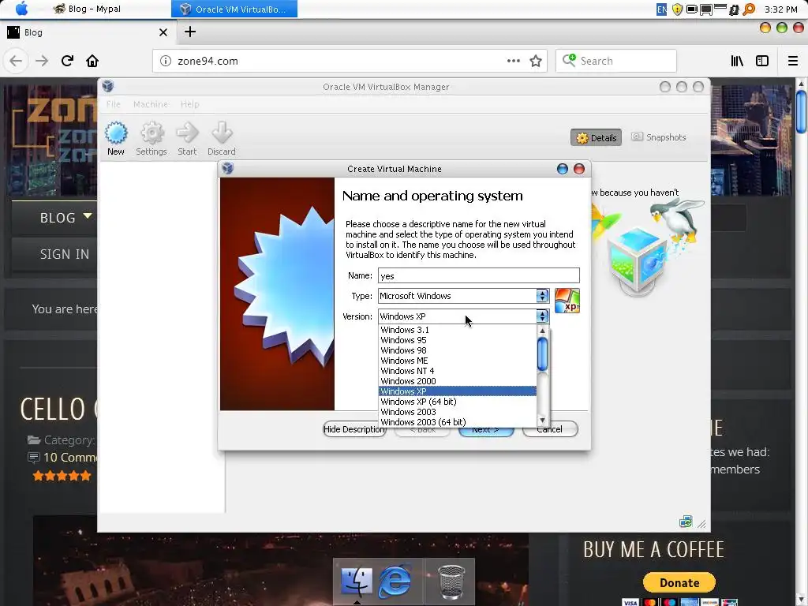808x606 pixels.
Task: Select Windows 3.1 from the version list
Action: (457, 330)
